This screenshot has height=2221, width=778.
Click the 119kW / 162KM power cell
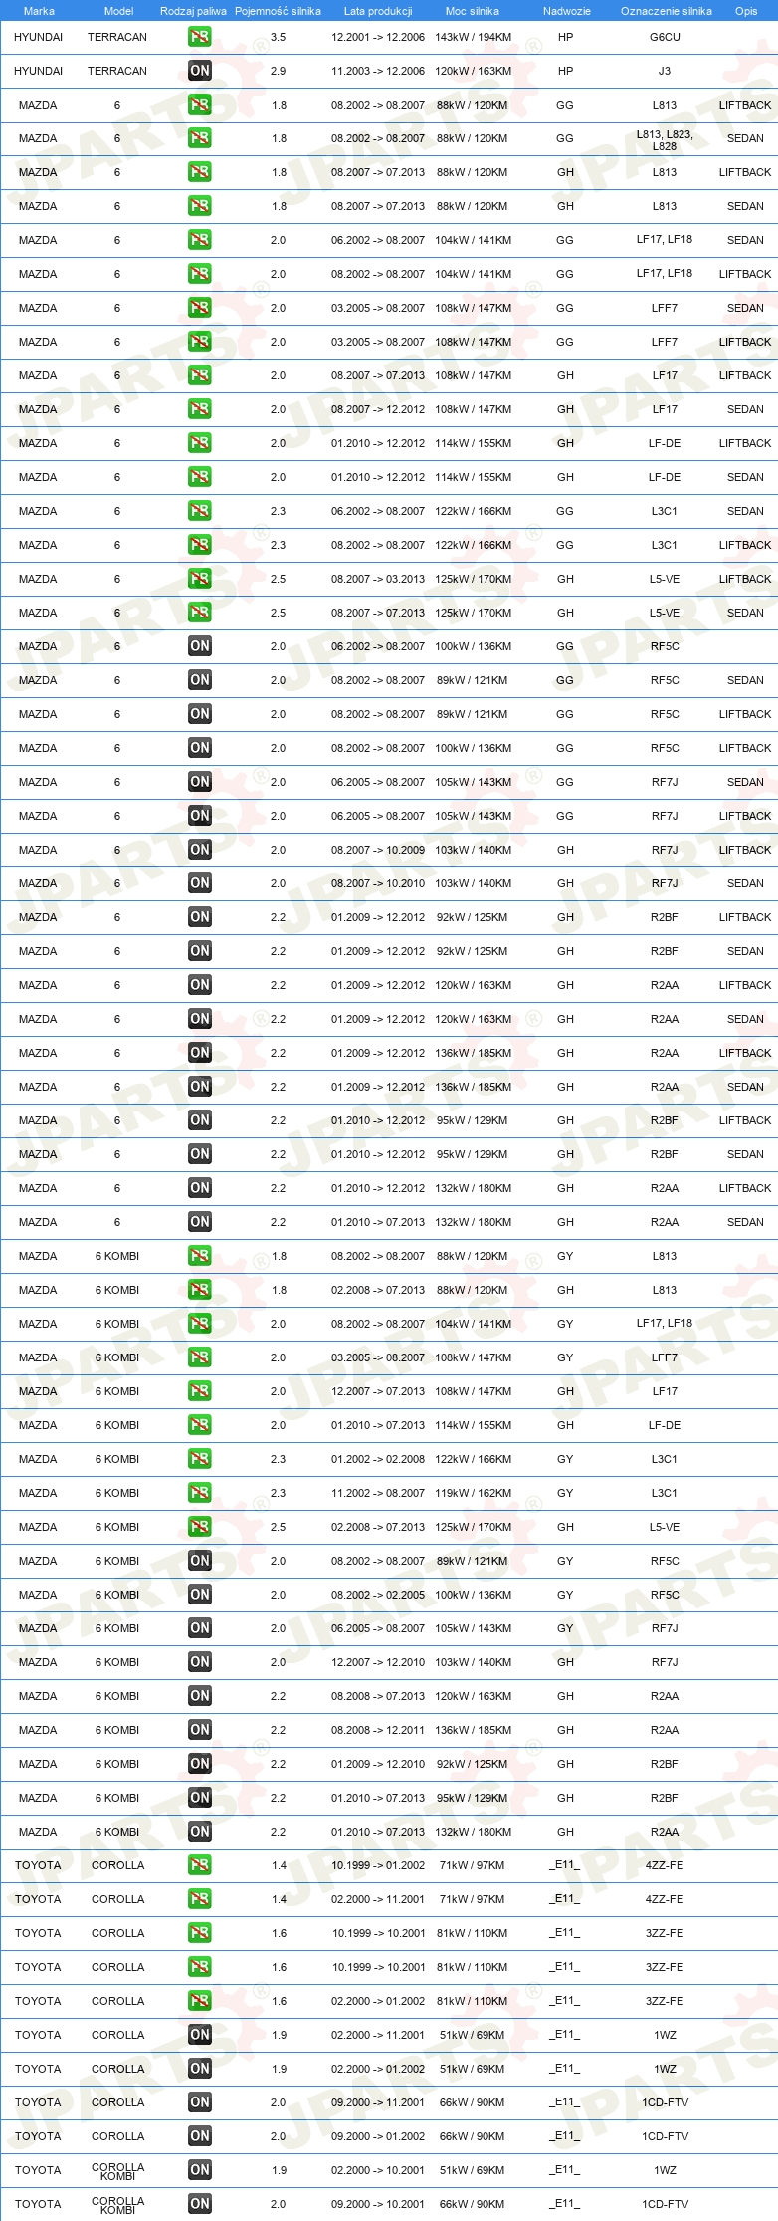coord(474,1493)
